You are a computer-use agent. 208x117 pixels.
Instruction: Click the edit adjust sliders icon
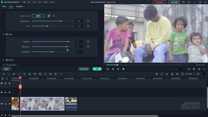(x=56, y=74)
